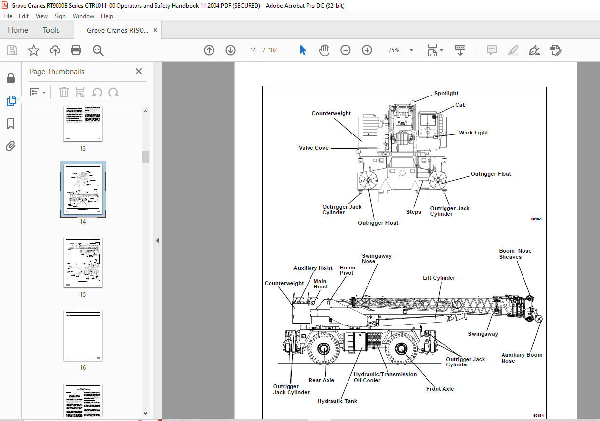This screenshot has width=600, height=421.
Task: Open the attachments paperclip panel
Action: [x=11, y=146]
